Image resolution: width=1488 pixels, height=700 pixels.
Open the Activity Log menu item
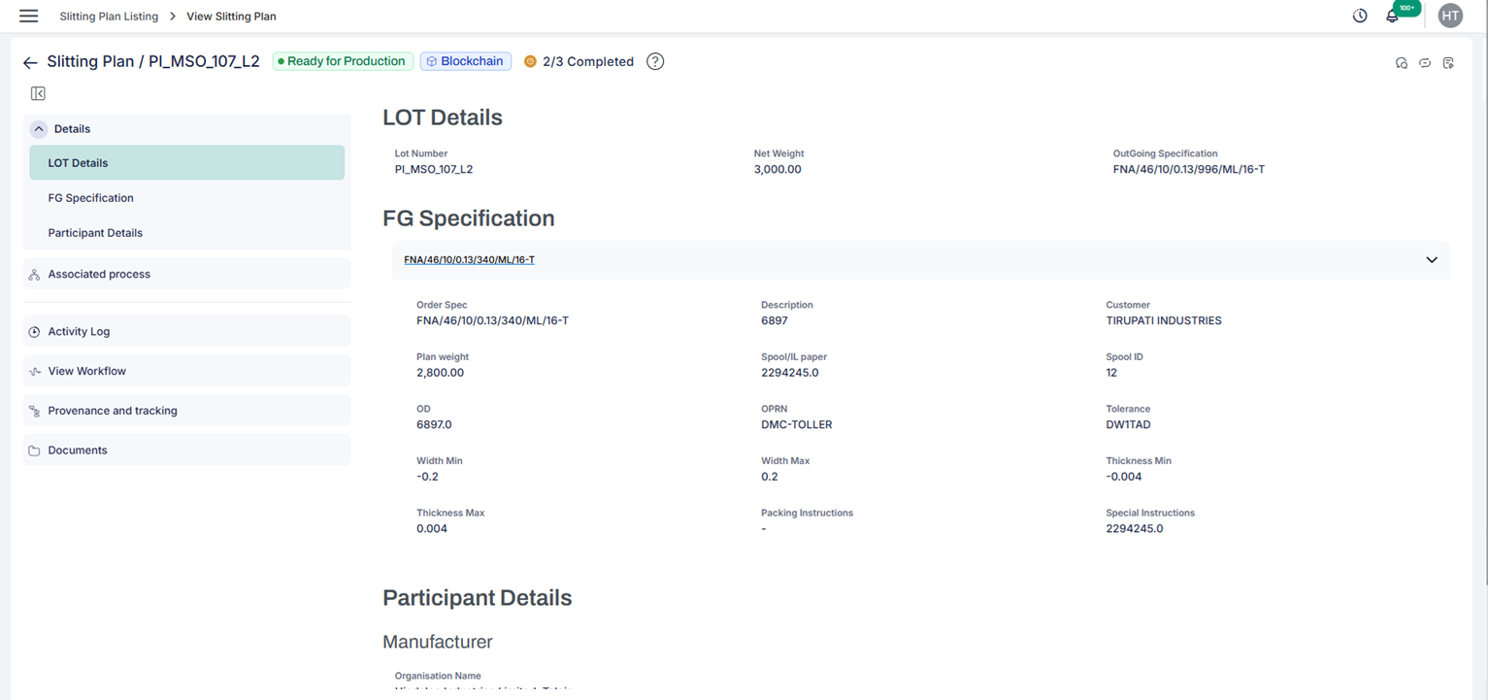[79, 331]
